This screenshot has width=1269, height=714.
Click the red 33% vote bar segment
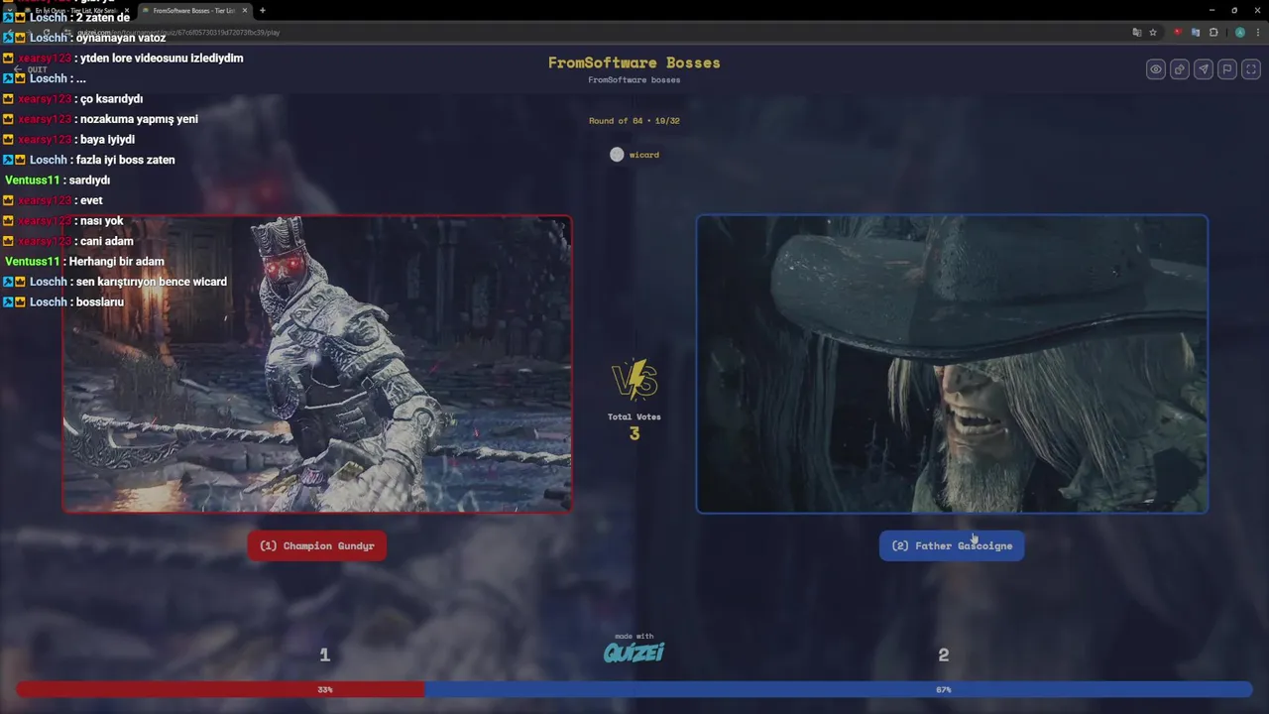click(x=220, y=689)
